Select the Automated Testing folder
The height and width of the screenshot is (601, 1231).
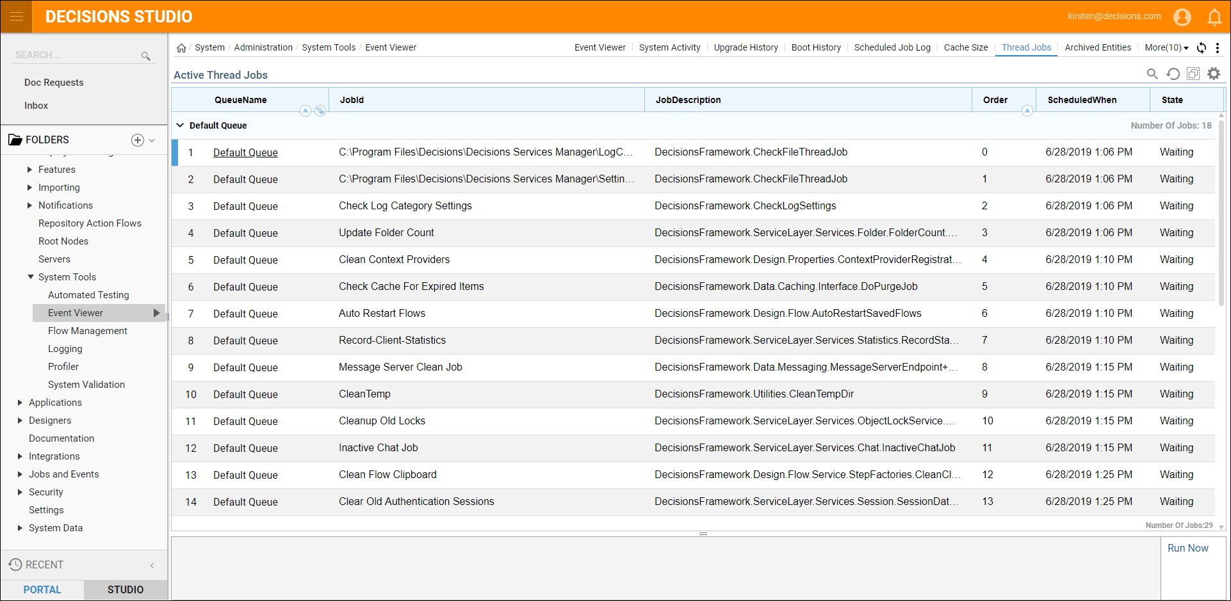(88, 295)
